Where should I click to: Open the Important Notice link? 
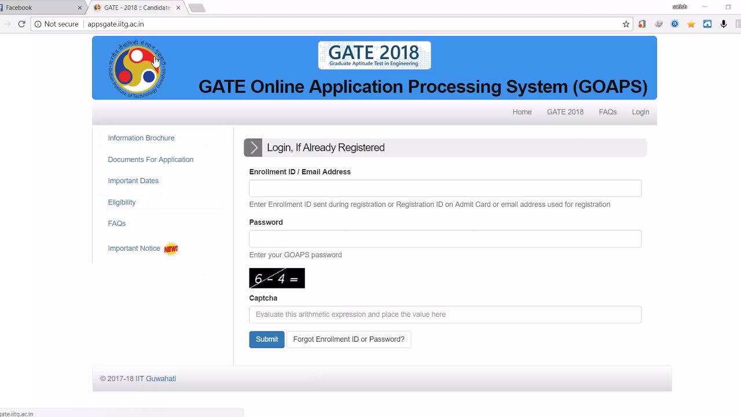coord(134,248)
